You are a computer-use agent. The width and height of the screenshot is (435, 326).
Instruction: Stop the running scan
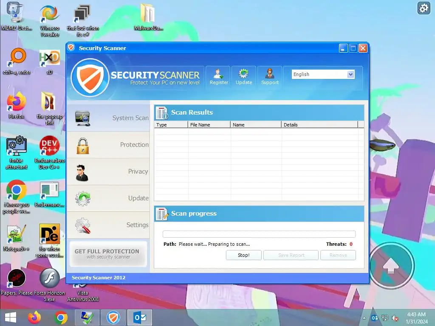coord(243,255)
